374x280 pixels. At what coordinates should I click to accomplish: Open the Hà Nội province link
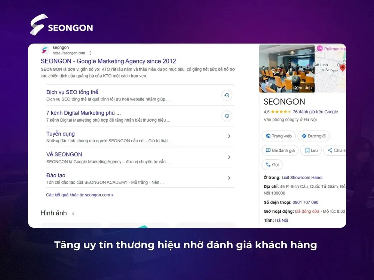(x=282, y=220)
